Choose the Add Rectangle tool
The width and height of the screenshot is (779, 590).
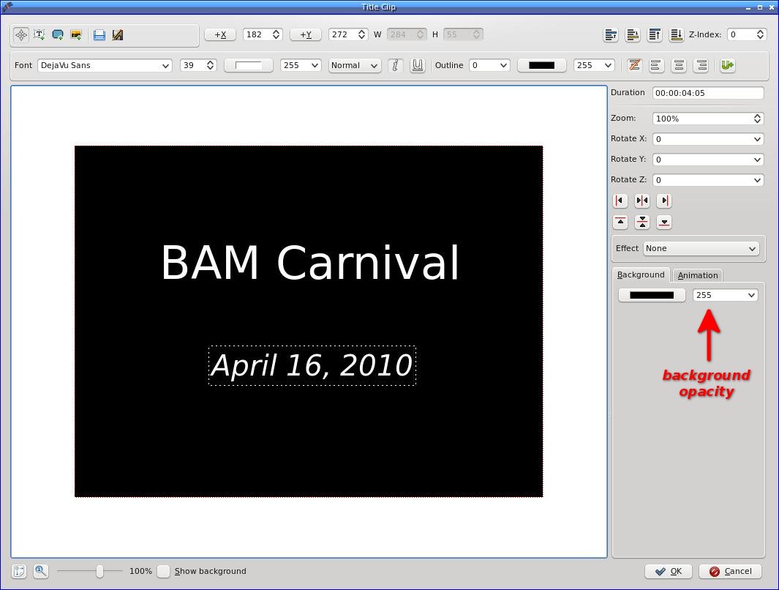pyautogui.click(x=58, y=35)
